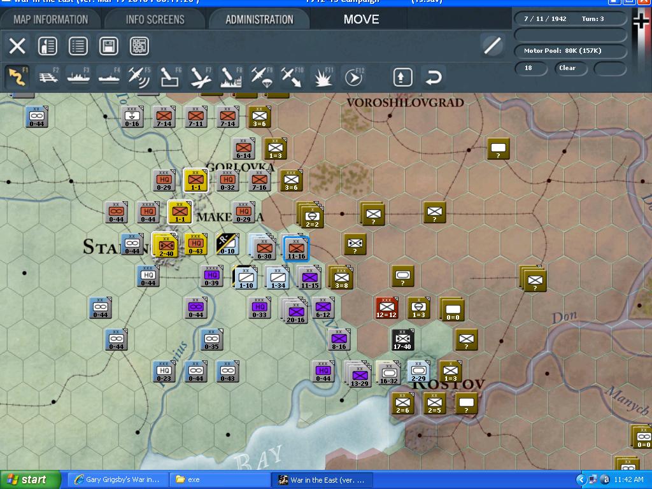Select the 6-14 infantry unit counter
This screenshot has height=489, width=652.
pos(244,148)
